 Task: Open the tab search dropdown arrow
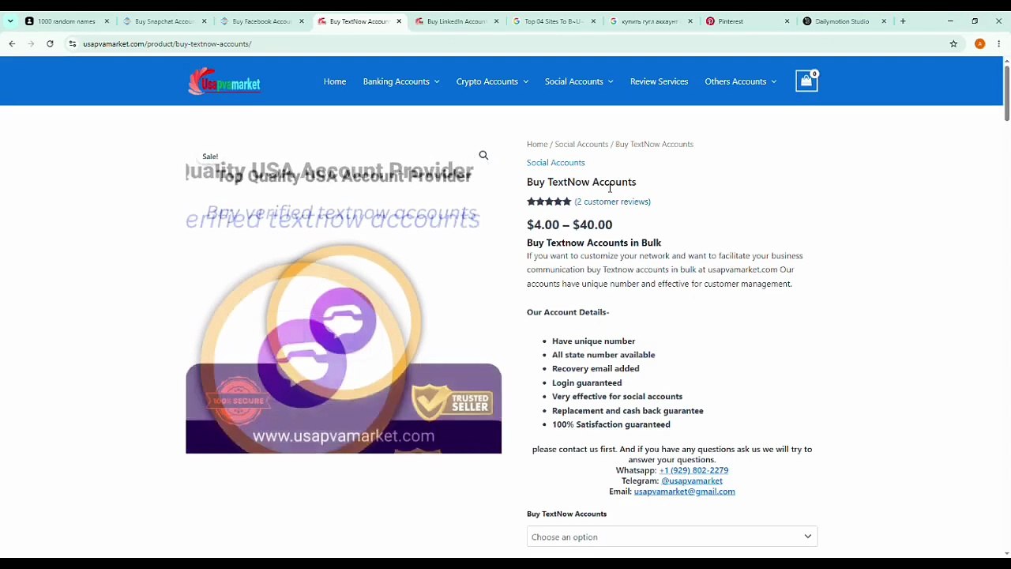coord(10,21)
